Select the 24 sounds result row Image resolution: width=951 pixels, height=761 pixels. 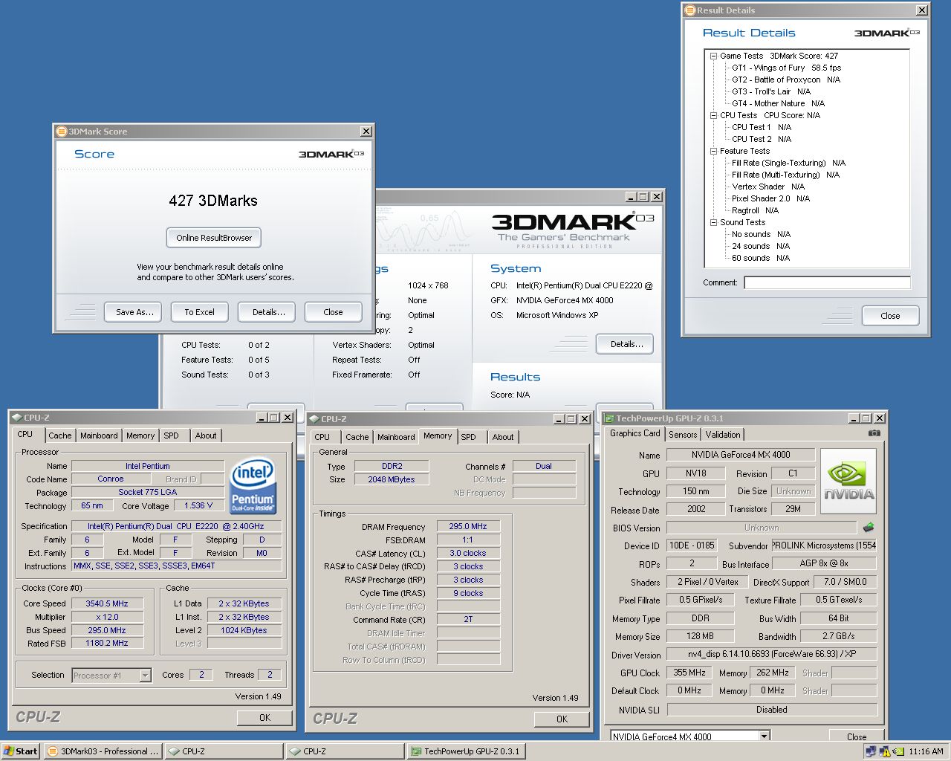coord(761,246)
